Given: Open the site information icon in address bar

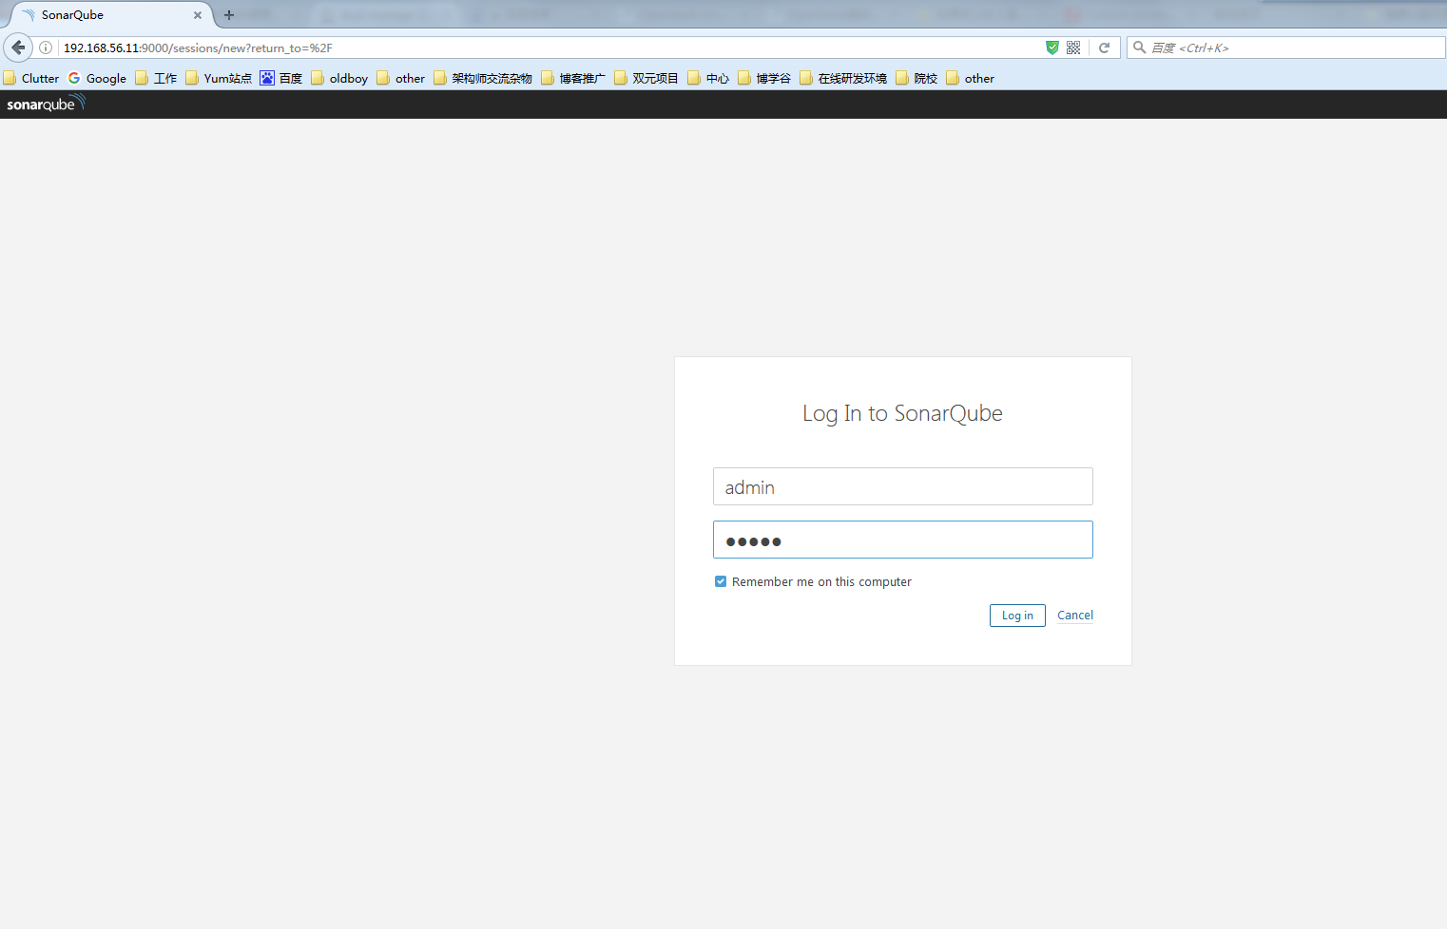Looking at the screenshot, I should coord(46,47).
